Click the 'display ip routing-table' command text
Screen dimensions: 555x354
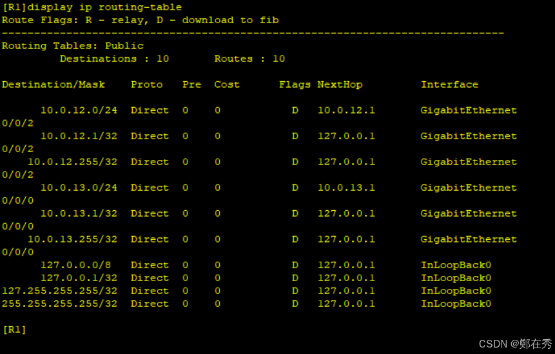(104, 7)
